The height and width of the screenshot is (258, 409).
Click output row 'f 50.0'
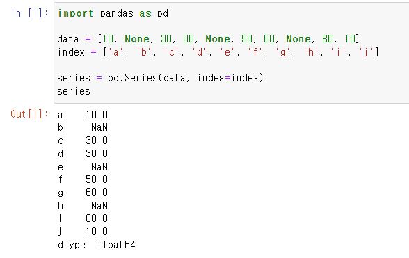(x=83, y=179)
